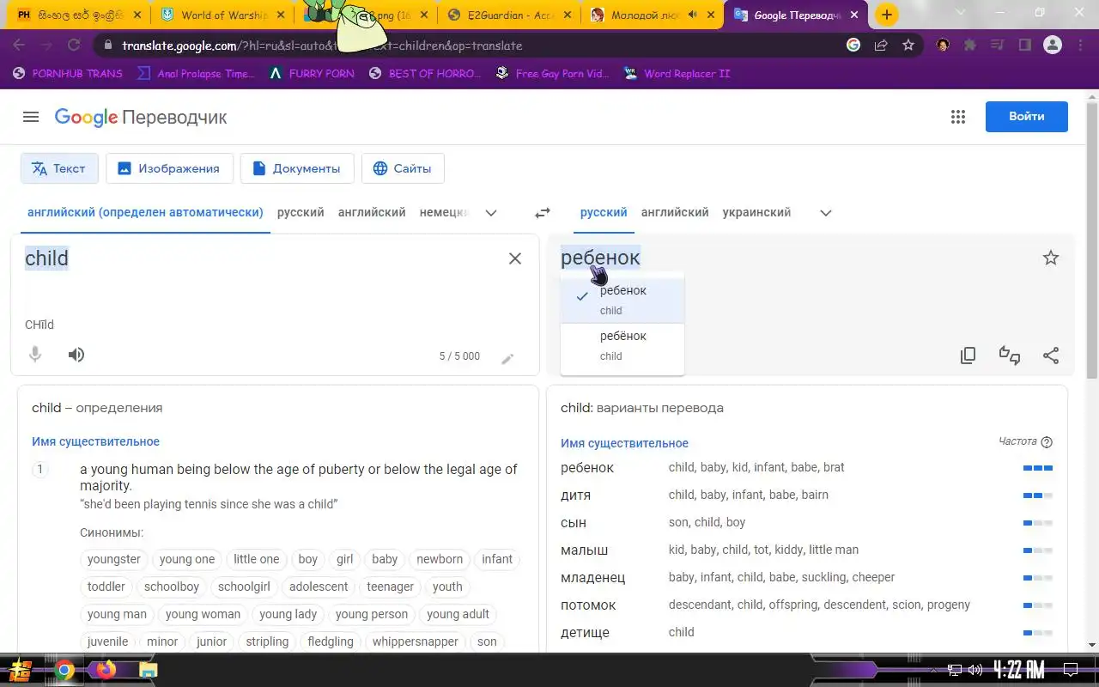This screenshot has height=687, width=1099.
Task: Open Firefox from the taskbar
Action: point(106,670)
